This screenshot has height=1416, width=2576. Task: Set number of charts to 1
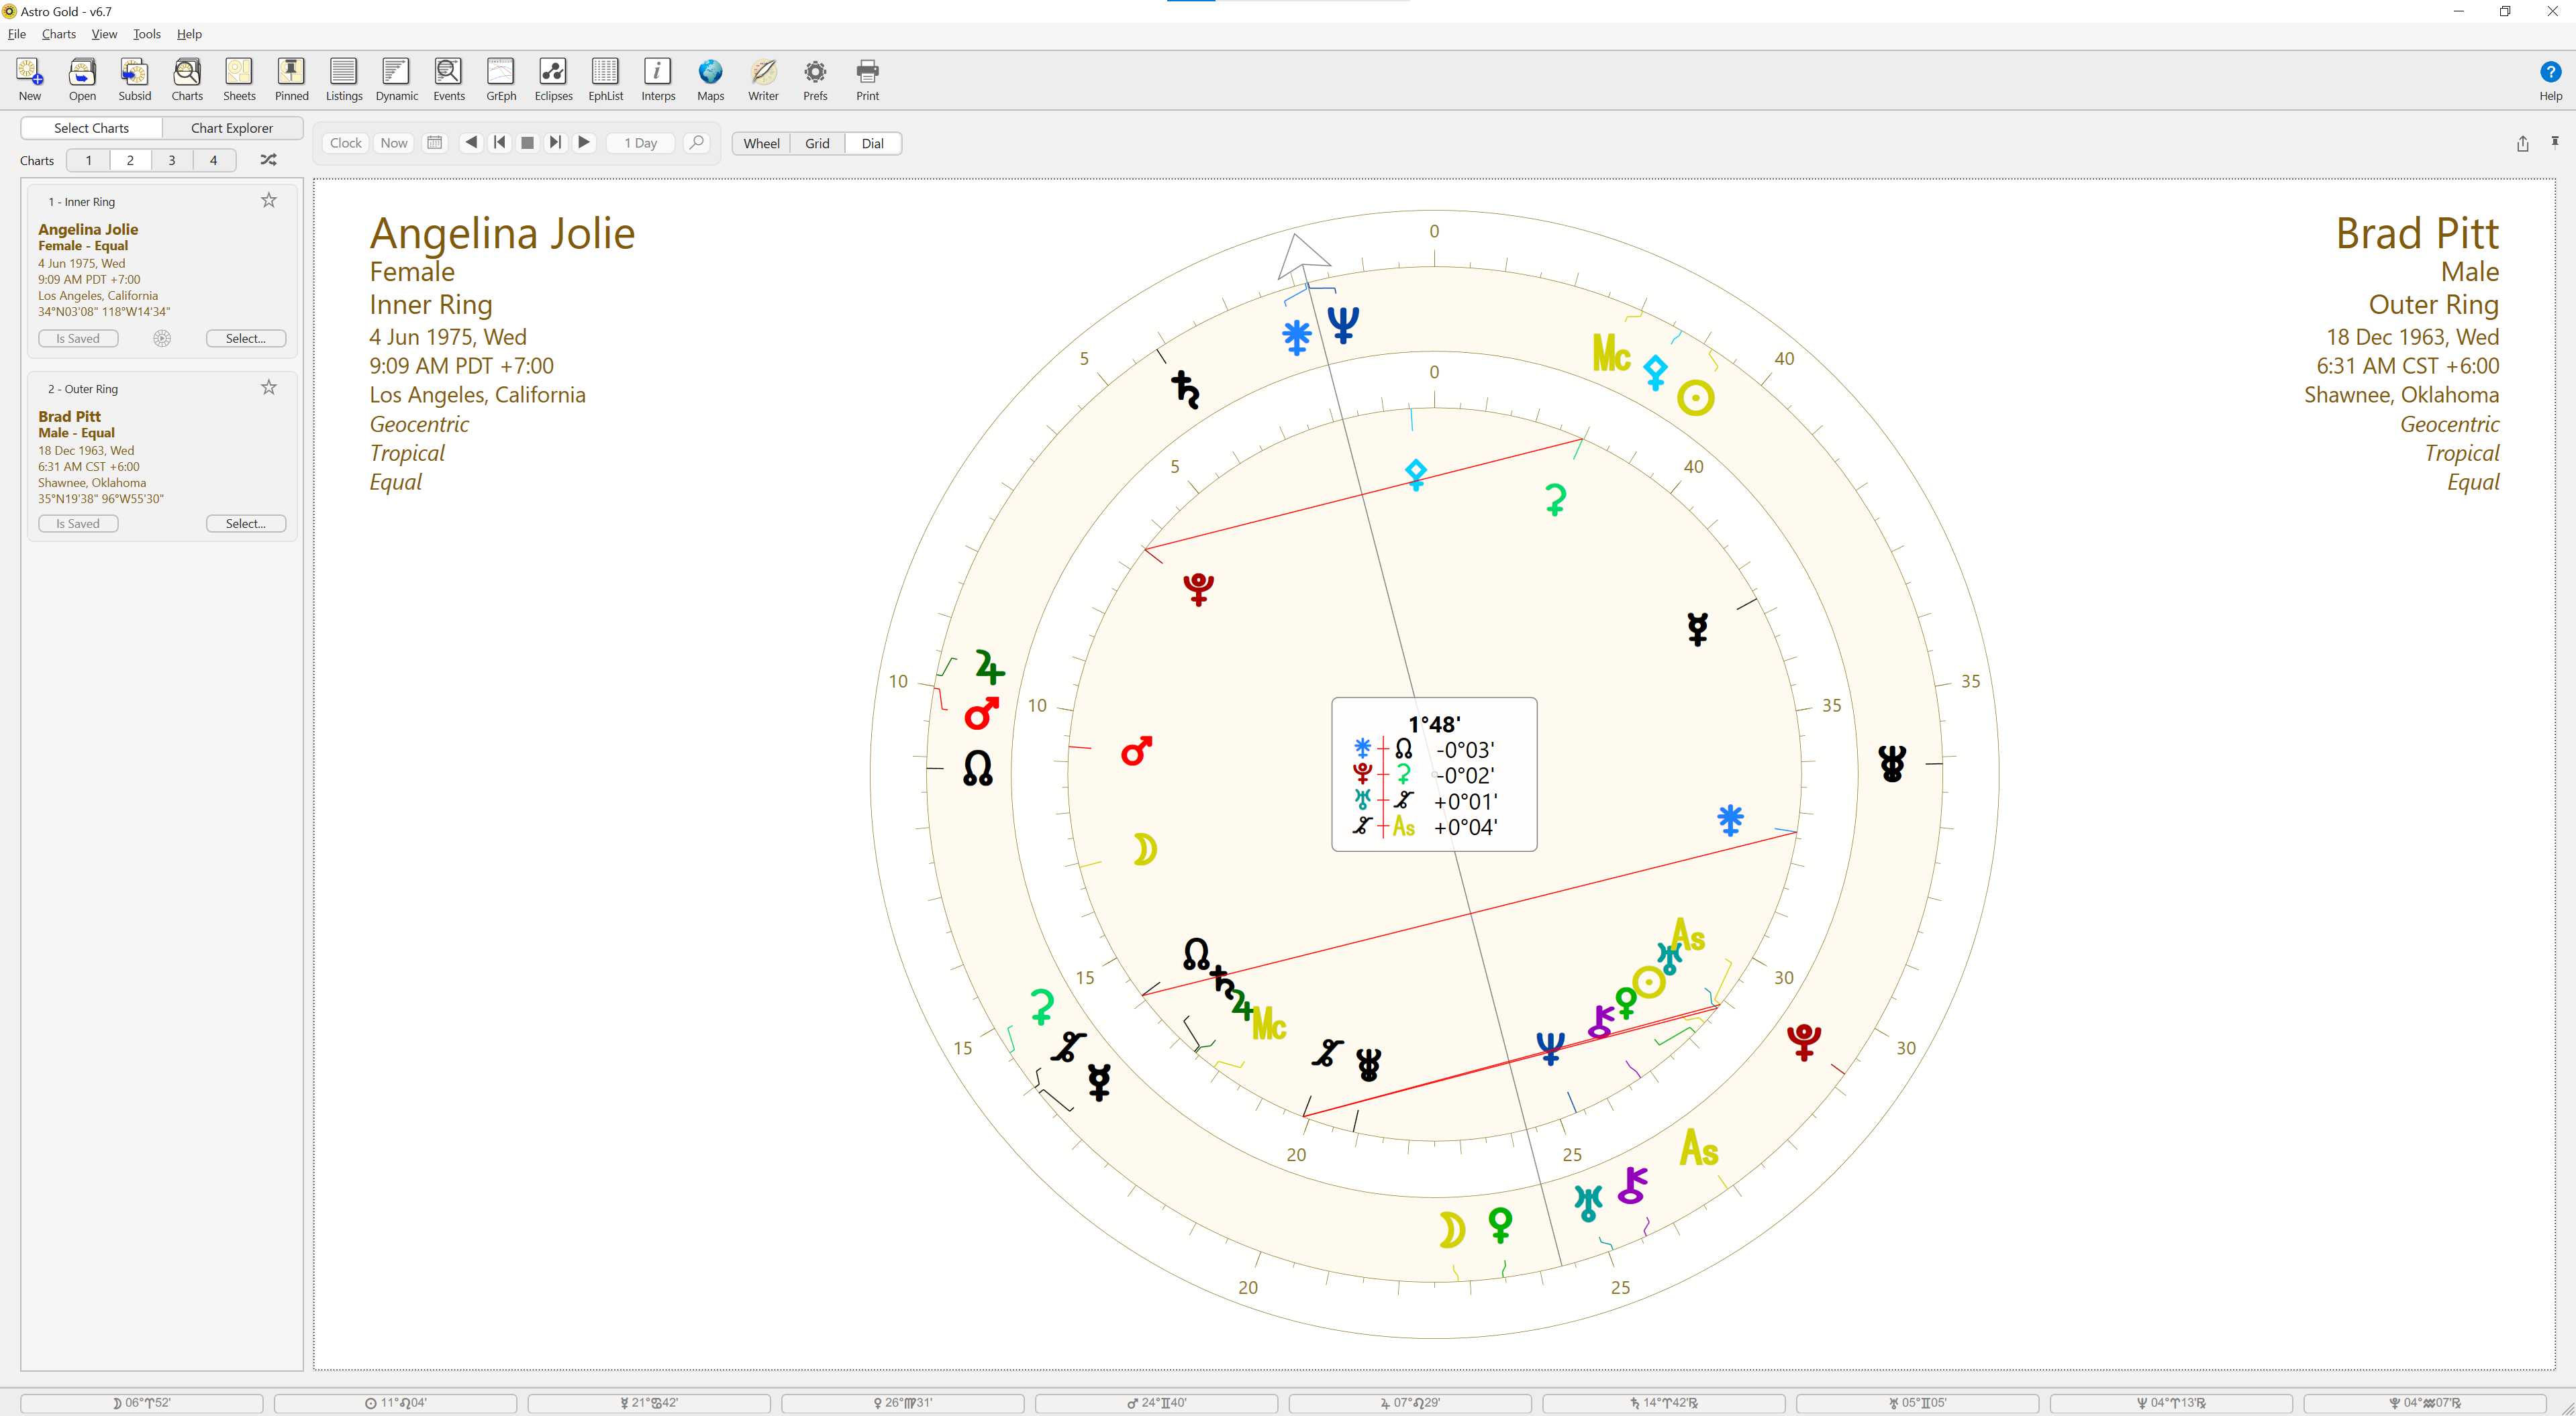tap(88, 160)
